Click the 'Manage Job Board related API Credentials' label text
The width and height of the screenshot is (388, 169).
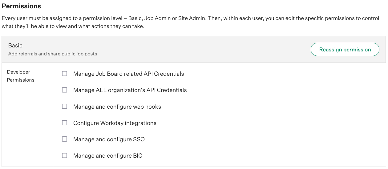[128, 74]
